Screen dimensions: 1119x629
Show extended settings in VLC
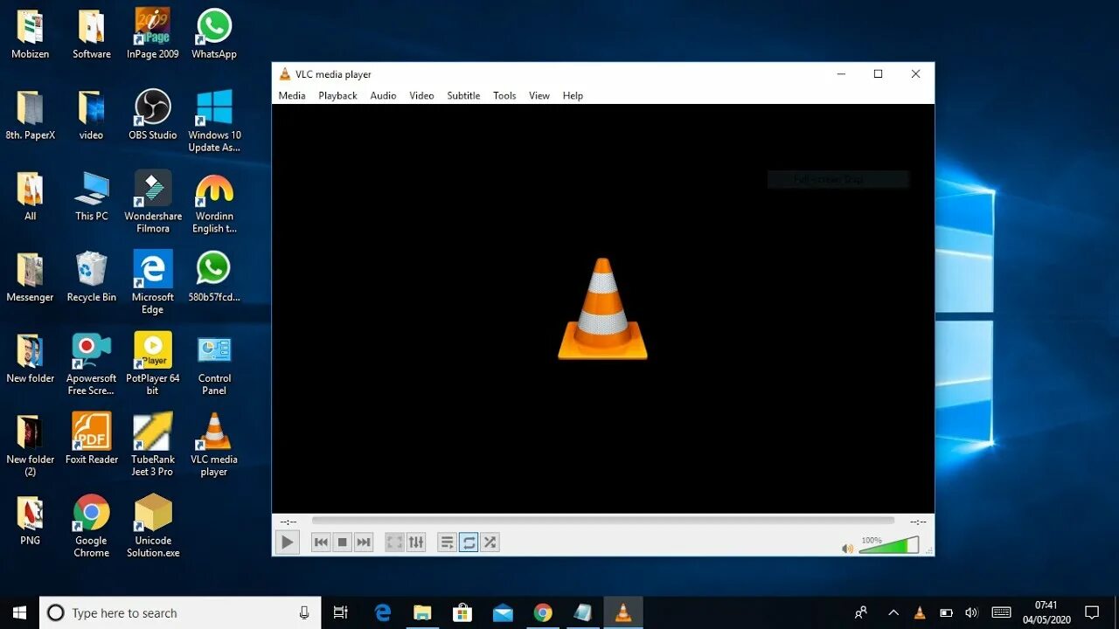pyautogui.click(x=416, y=543)
